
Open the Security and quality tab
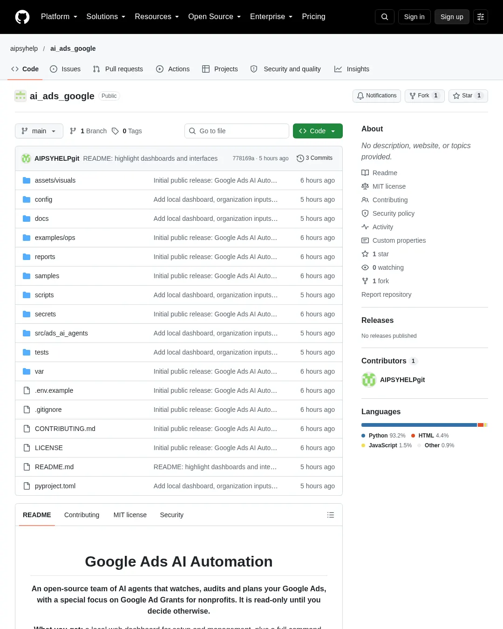[x=285, y=69]
